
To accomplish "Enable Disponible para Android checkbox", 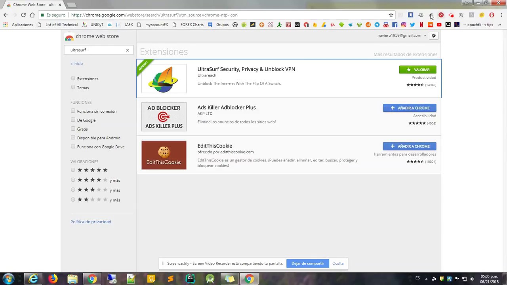I will pos(73,137).
